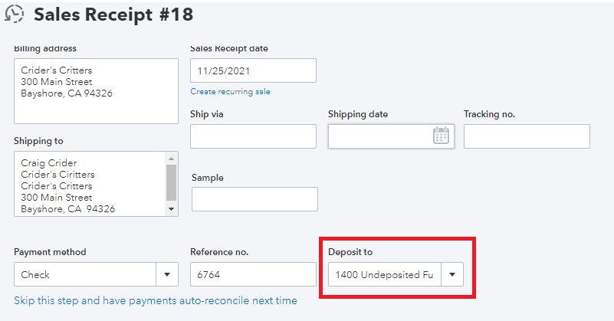
Task: Expand the Payment method dropdown arrow
Action: tap(166, 274)
